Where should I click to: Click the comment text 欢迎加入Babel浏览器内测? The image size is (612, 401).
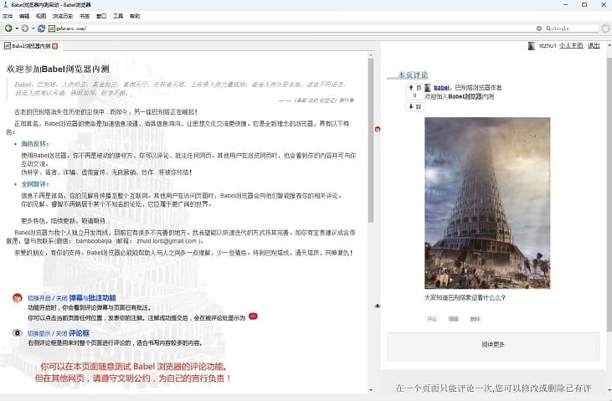point(460,96)
